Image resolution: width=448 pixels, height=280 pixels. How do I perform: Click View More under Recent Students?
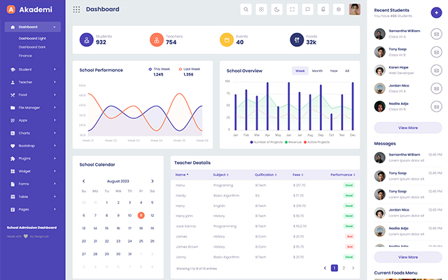pyautogui.click(x=407, y=128)
